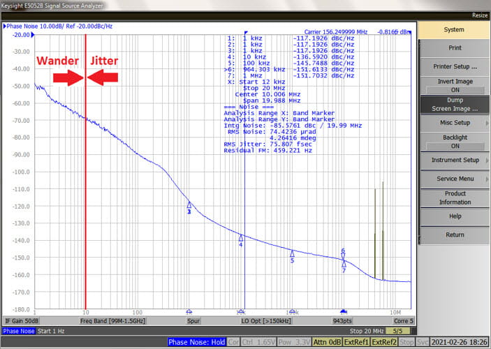Image resolution: width=491 pixels, height=349 pixels.
Task: Click marker 7 triangle below the trace
Action: (x=344, y=264)
